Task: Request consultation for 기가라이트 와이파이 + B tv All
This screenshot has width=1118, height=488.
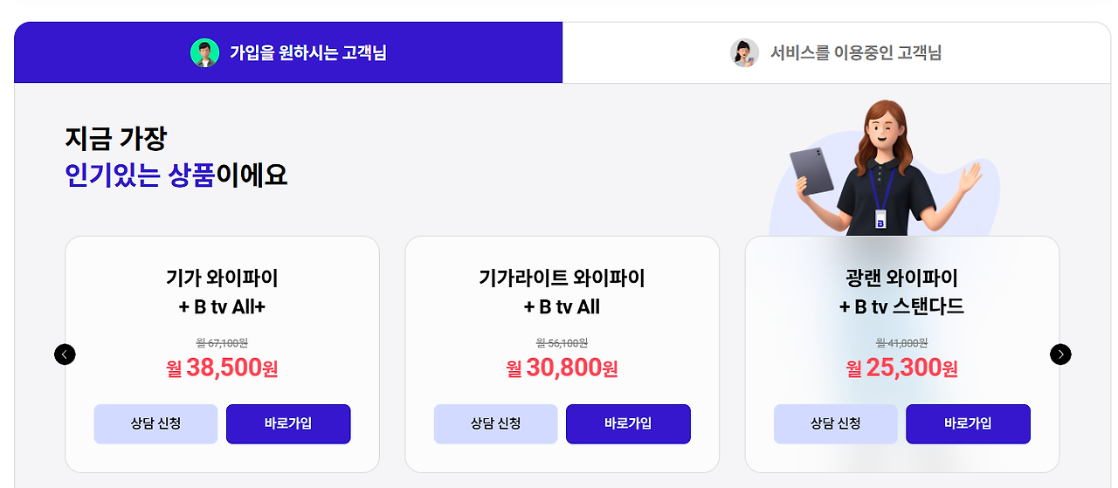Action: 495,424
